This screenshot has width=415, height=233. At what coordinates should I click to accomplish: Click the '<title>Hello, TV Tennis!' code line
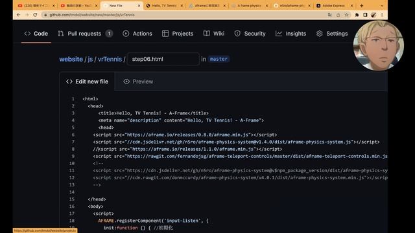coord(153,113)
